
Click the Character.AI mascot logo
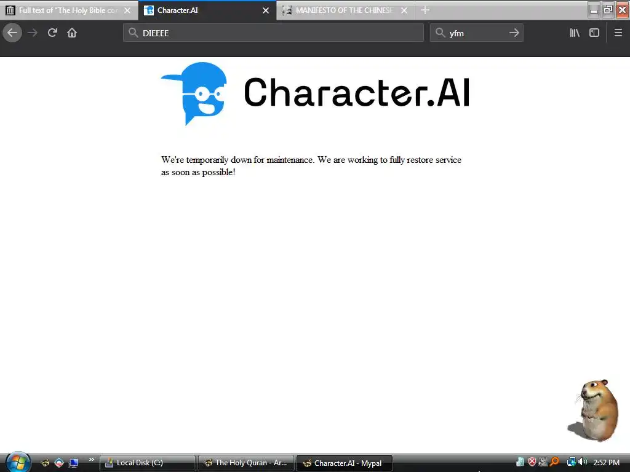pyautogui.click(x=194, y=93)
